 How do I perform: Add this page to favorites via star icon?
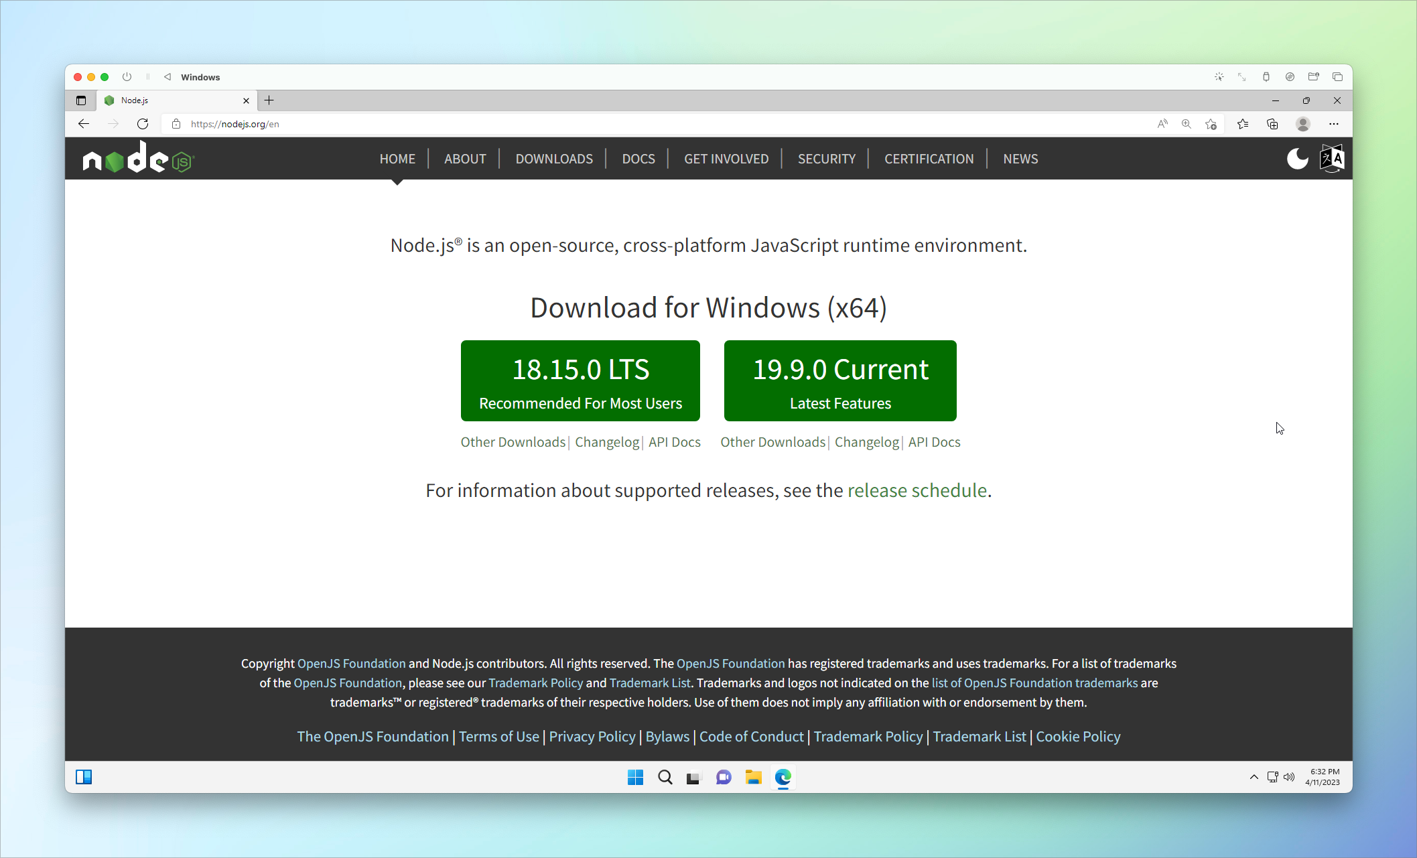pos(1211,124)
